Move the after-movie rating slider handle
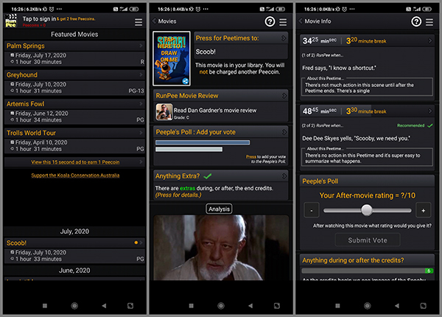 tap(367, 210)
